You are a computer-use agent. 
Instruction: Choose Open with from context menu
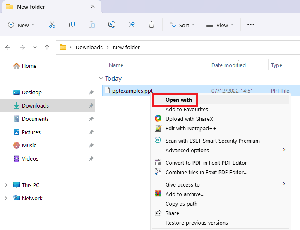click(221, 100)
